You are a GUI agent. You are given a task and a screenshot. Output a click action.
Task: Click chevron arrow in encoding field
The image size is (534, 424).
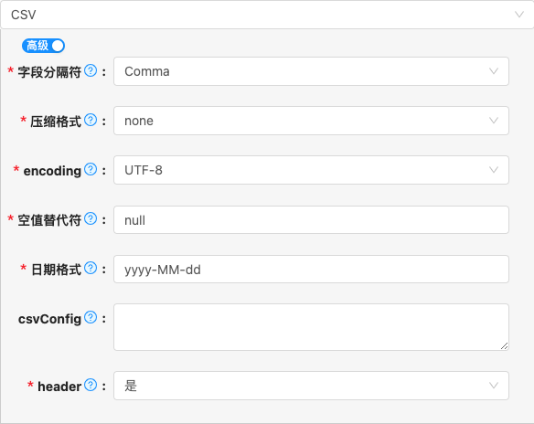[x=494, y=170]
